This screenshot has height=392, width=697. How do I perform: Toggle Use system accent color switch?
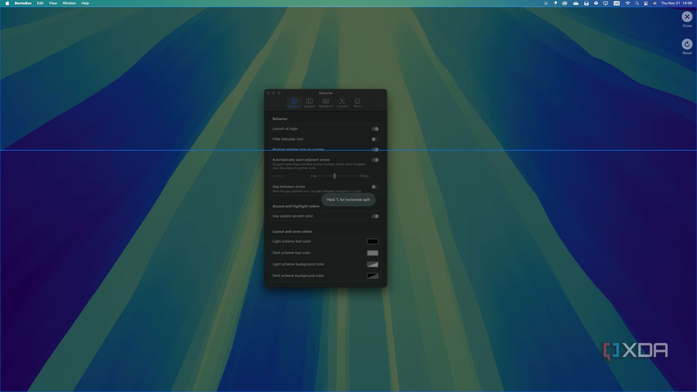pos(375,216)
